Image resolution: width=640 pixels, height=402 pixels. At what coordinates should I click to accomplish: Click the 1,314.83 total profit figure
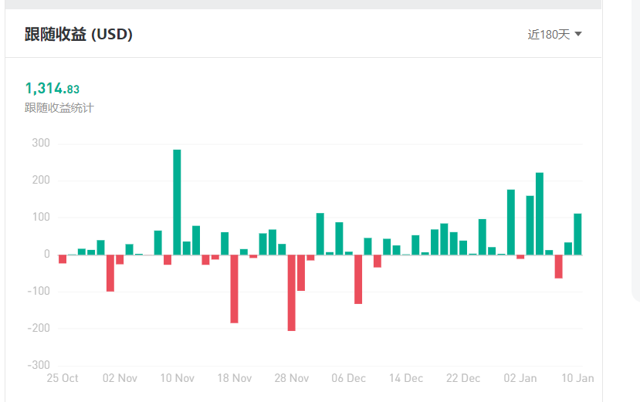click(x=52, y=88)
